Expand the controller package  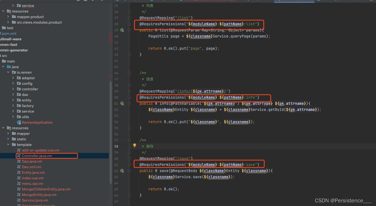(13, 89)
